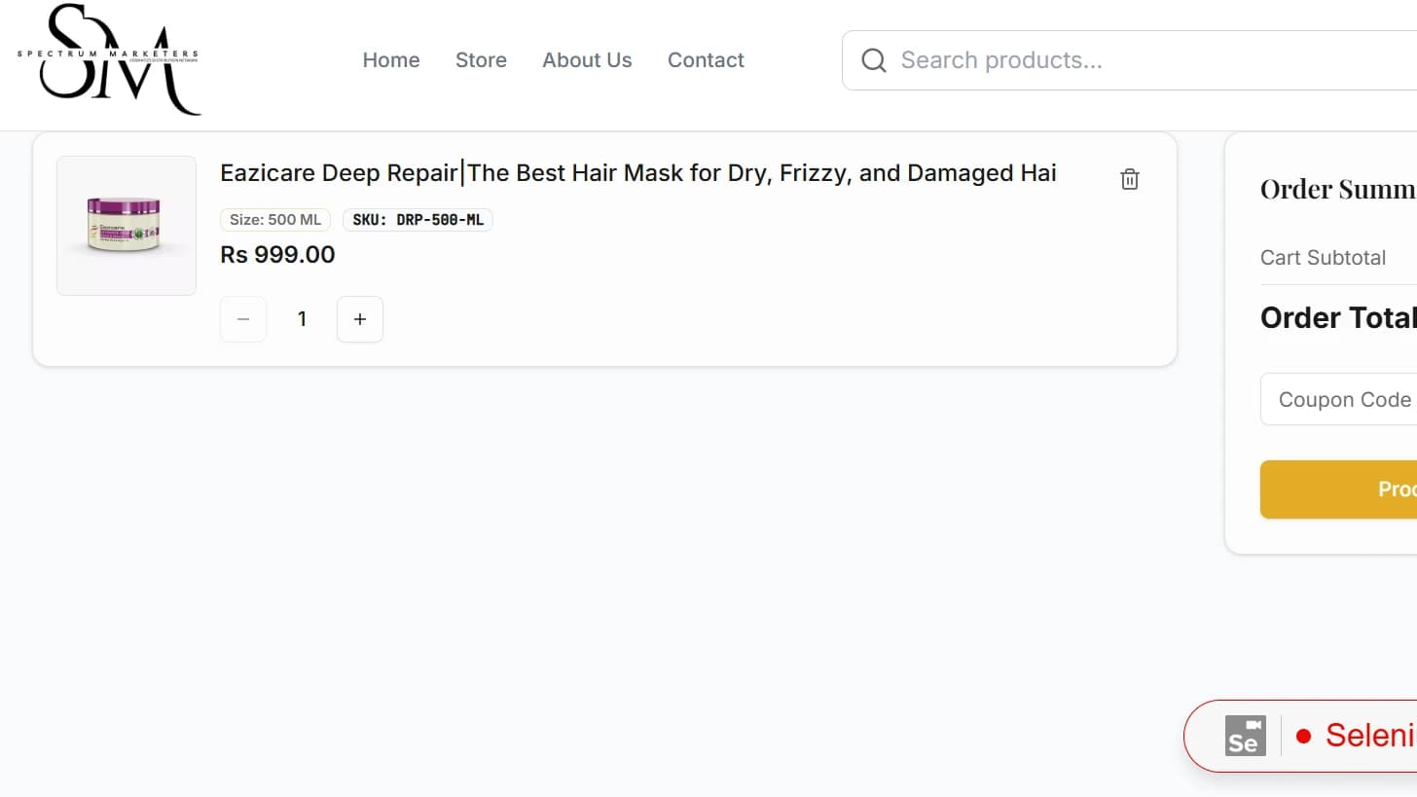Click the Spectrum Marketers logo
Viewport: 1417px width, 797px height.
coord(109,59)
